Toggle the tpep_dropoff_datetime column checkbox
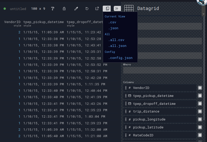This screenshot has height=142, width=207. coord(200,104)
